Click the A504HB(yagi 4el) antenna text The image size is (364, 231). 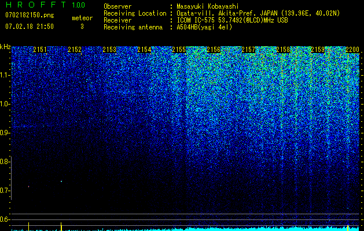point(204,27)
